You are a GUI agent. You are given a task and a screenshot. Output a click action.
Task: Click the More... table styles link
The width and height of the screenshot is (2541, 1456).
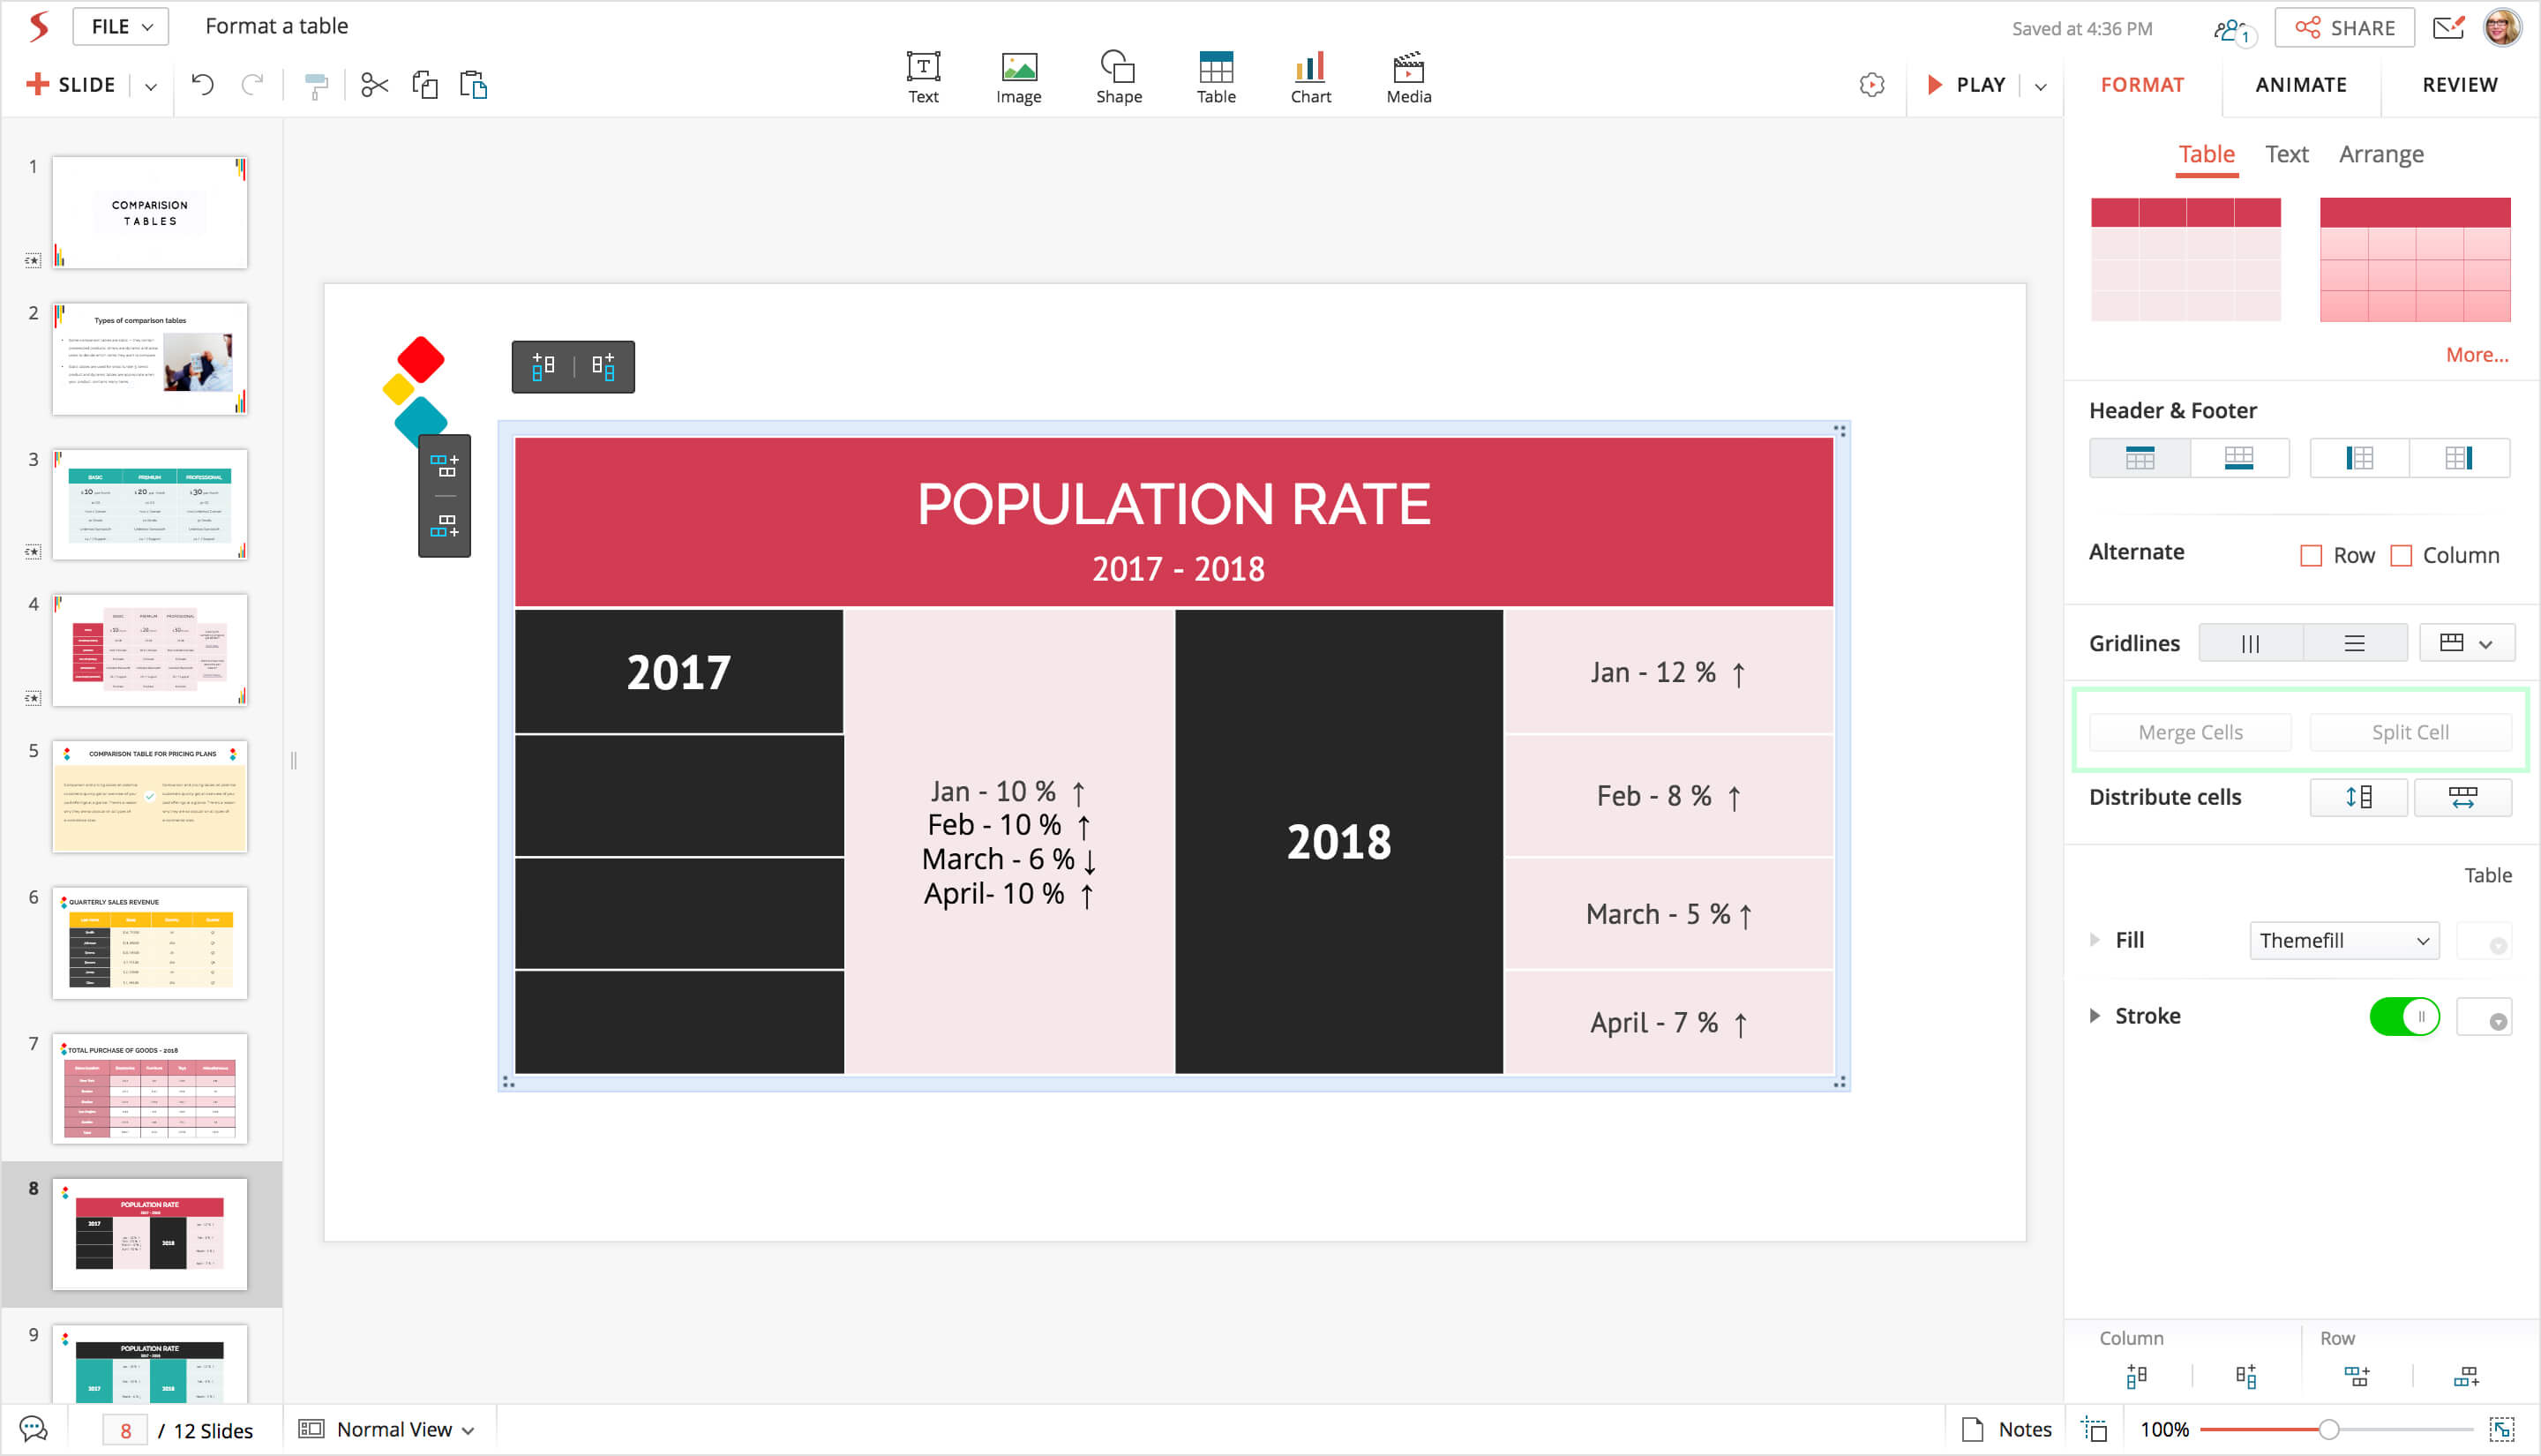2476,355
